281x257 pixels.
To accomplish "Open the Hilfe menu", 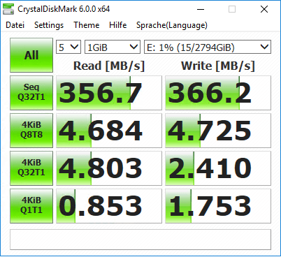I will (x=118, y=25).
